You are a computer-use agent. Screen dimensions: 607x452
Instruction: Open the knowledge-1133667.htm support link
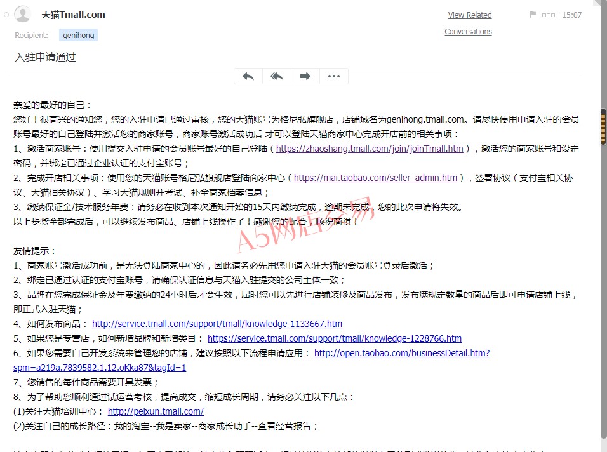pyautogui.click(x=217, y=324)
